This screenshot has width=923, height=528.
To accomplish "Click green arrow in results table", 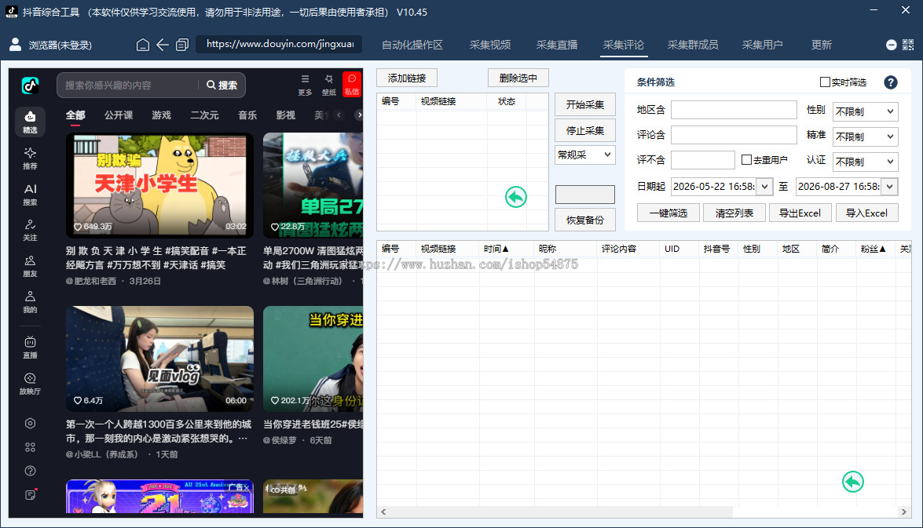I will (x=853, y=482).
